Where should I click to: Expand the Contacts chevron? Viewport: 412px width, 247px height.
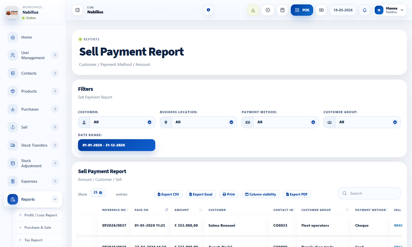point(55,73)
